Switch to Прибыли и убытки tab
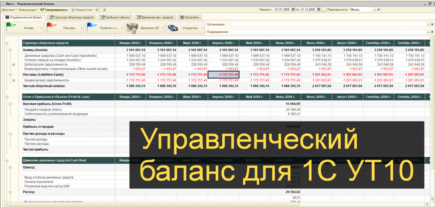 [x=116, y=17]
